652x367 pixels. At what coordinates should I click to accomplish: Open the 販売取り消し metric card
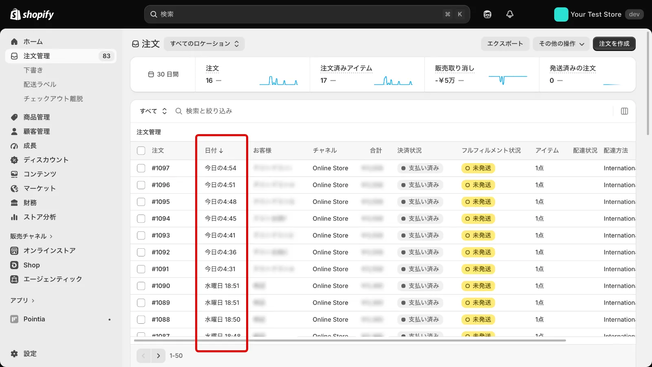(481, 74)
